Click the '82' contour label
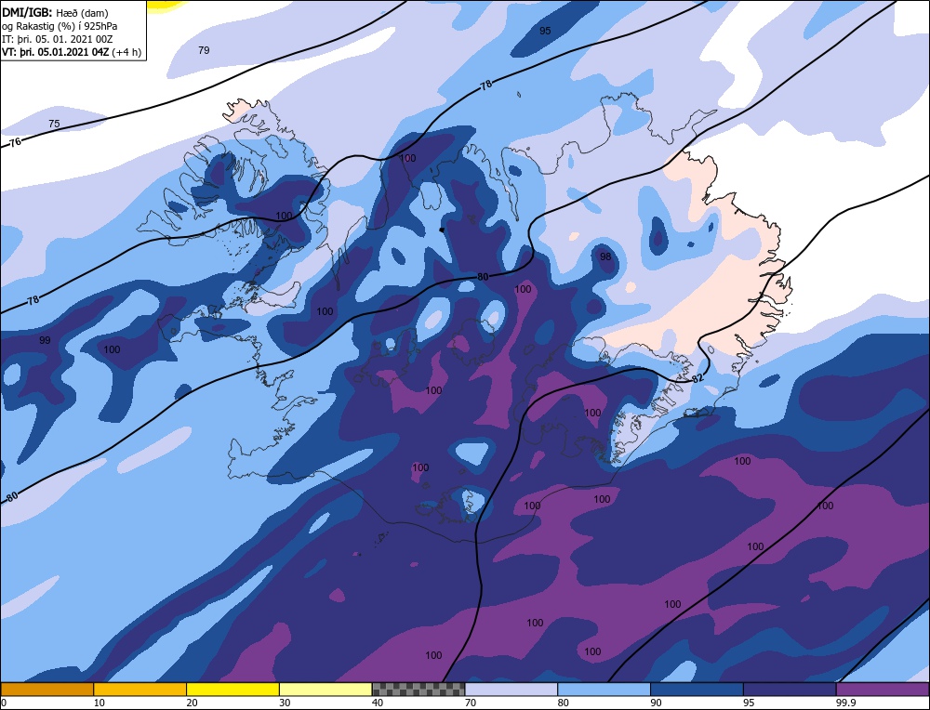The width and height of the screenshot is (930, 710). 697,378
